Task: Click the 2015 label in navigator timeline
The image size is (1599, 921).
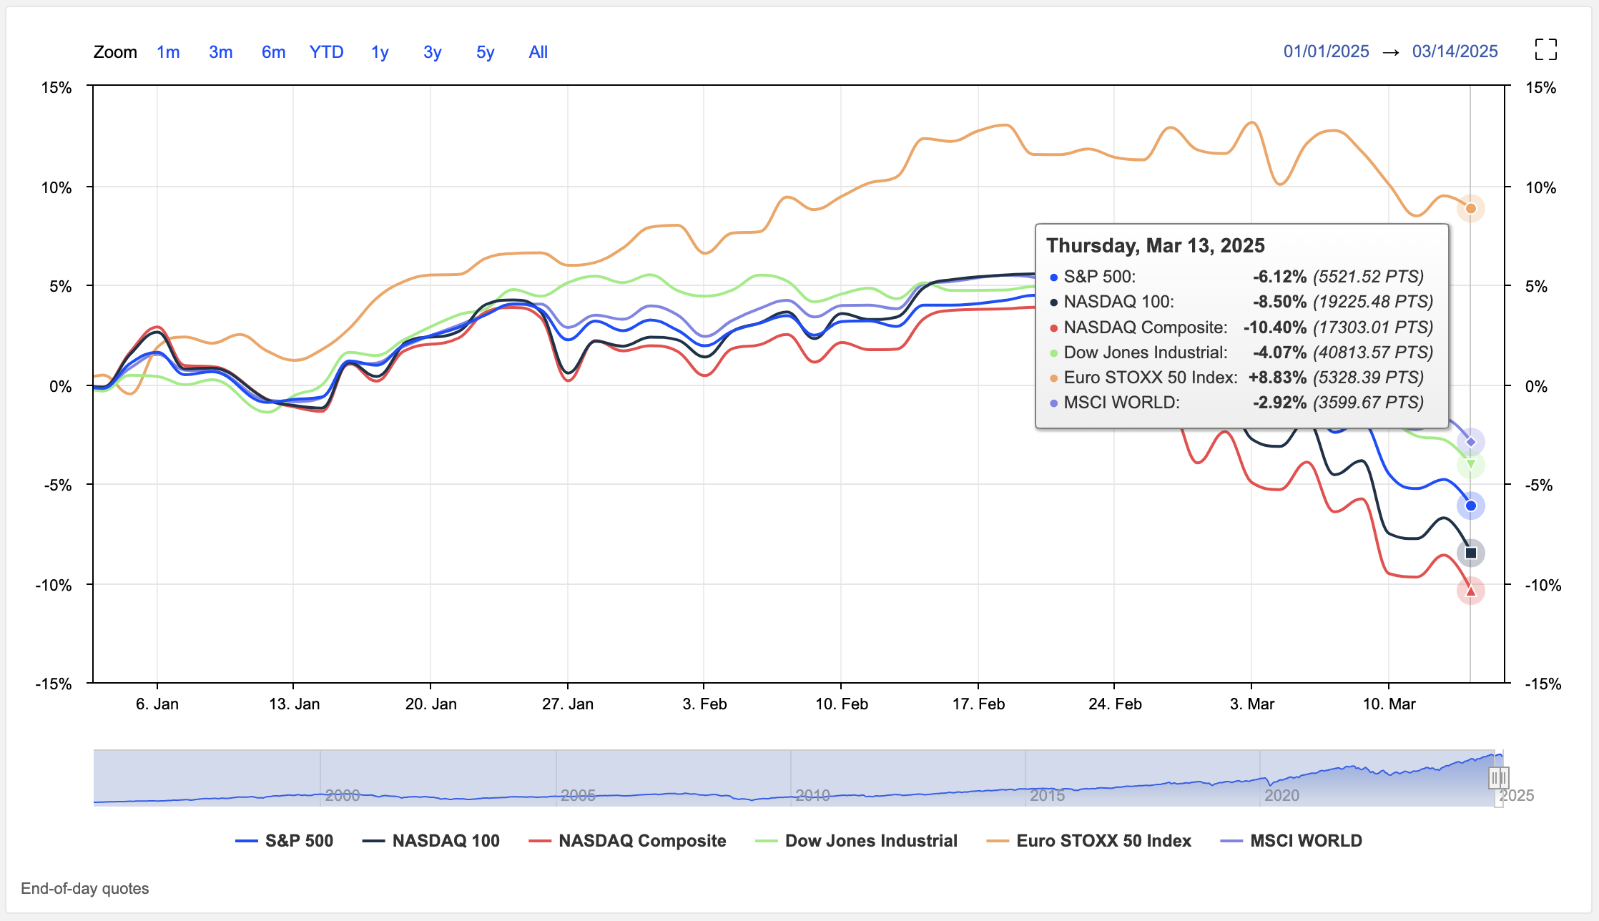Action: click(x=1047, y=795)
